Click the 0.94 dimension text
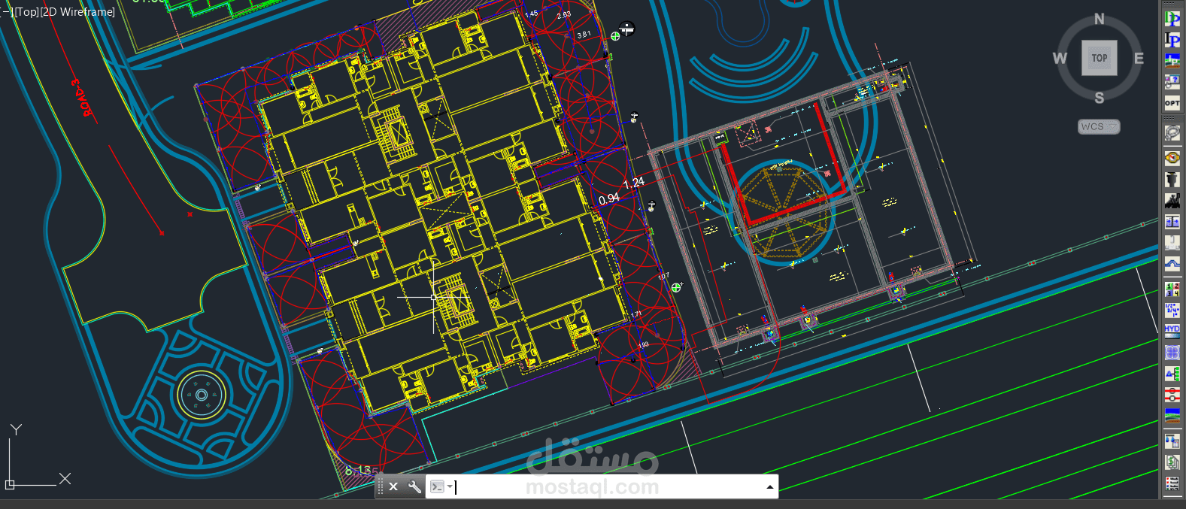Screen dimensions: 1186x509 [x=609, y=198]
